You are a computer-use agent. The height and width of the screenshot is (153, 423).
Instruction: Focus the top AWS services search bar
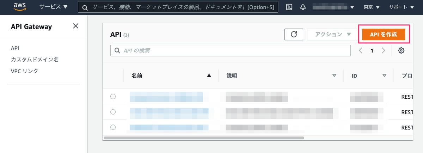click(x=178, y=7)
